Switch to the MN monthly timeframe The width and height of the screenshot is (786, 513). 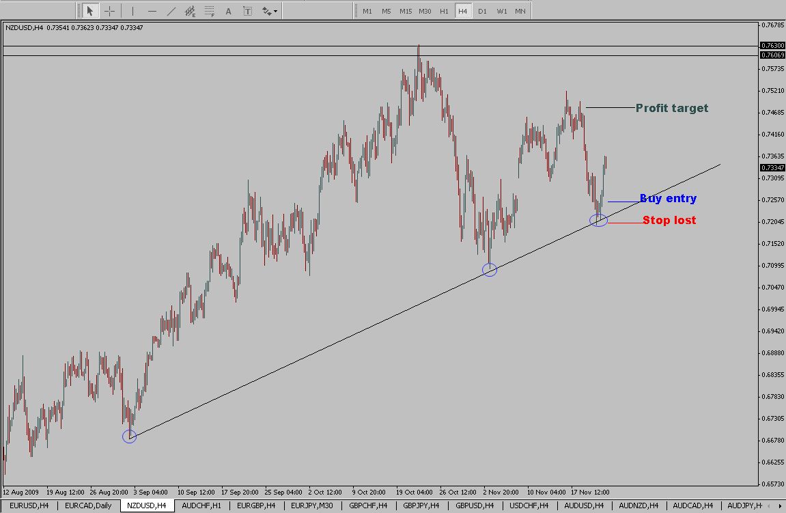pos(520,11)
